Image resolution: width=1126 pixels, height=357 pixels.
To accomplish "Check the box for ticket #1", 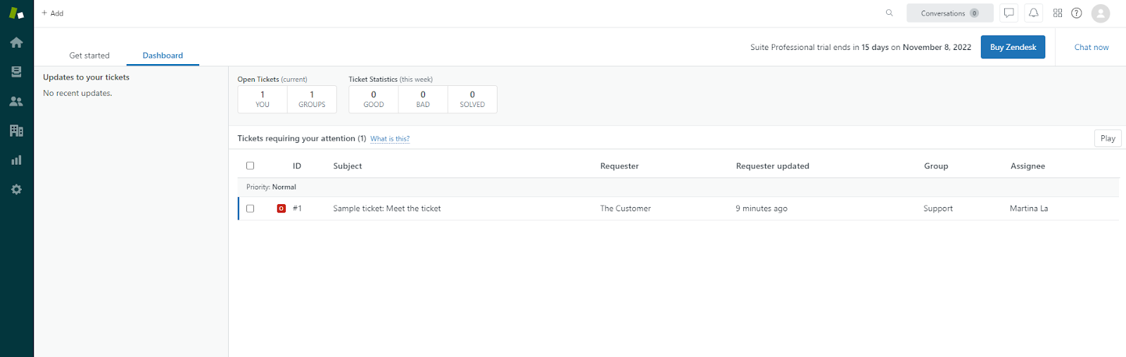I will click(x=250, y=208).
